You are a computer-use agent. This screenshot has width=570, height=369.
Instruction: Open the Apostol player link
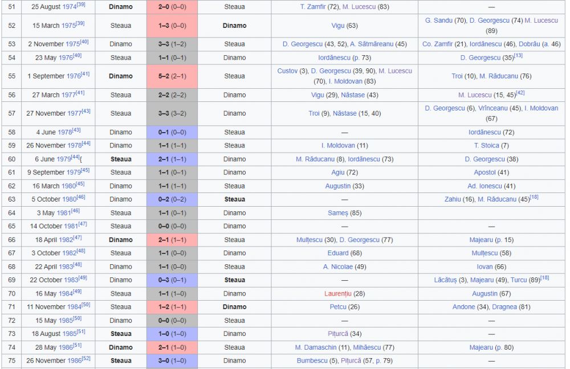(x=484, y=172)
